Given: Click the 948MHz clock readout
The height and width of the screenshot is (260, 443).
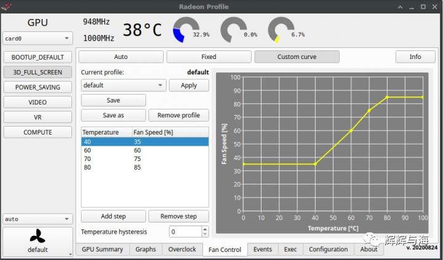Looking at the screenshot, I should point(97,22).
